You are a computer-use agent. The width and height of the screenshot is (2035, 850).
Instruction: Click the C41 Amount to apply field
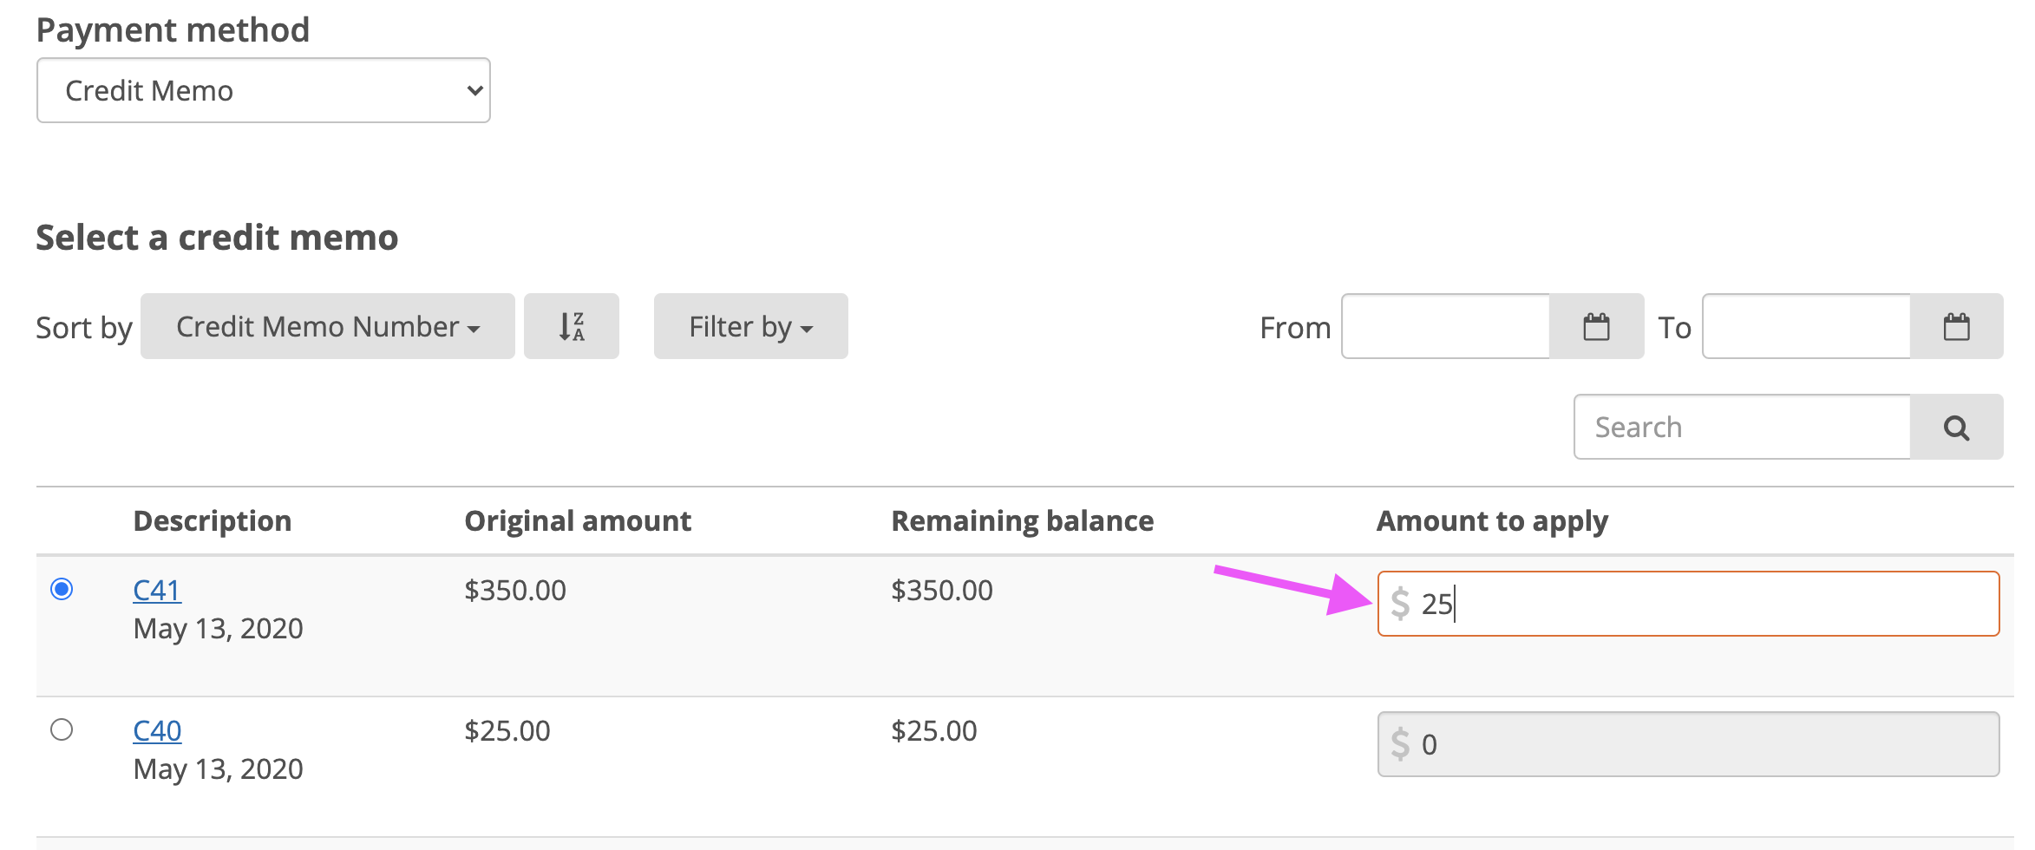click(x=1688, y=604)
